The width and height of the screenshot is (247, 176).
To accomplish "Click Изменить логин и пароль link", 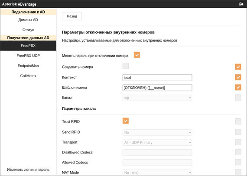I will [x=28, y=169].
